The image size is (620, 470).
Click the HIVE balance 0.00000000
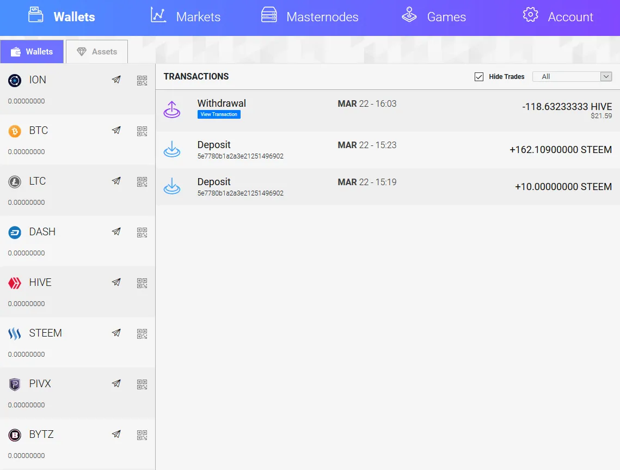pos(27,304)
